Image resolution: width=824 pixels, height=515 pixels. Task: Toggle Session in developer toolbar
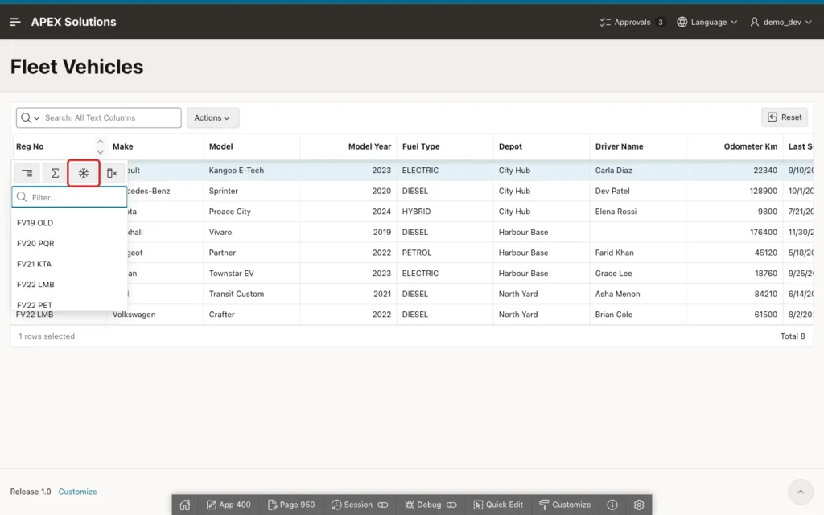click(x=360, y=505)
